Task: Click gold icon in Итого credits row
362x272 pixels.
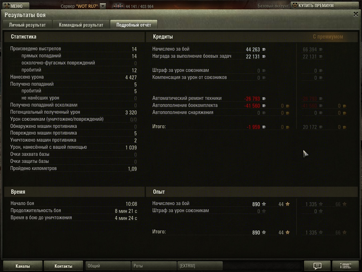Action: pyautogui.click(x=287, y=127)
